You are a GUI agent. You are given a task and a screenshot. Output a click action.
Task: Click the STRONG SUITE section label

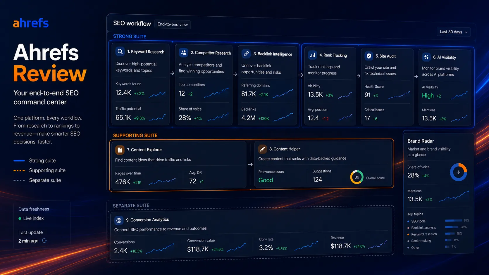click(130, 37)
